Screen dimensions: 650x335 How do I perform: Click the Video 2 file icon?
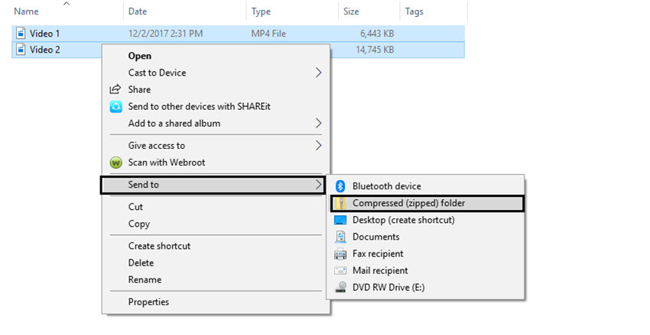click(x=21, y=49)
